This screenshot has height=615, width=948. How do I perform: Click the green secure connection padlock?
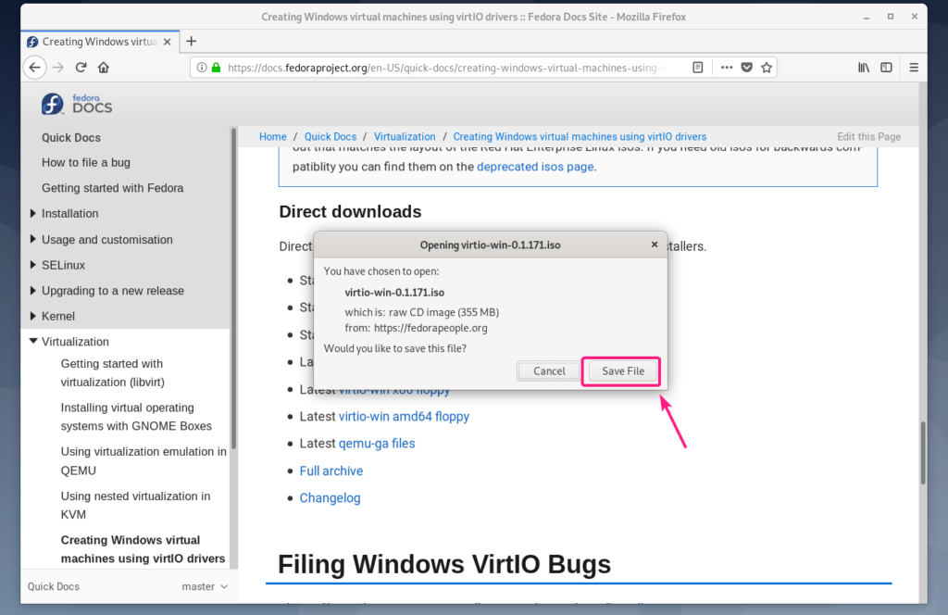pyautogui.click(x=216, y=67)
